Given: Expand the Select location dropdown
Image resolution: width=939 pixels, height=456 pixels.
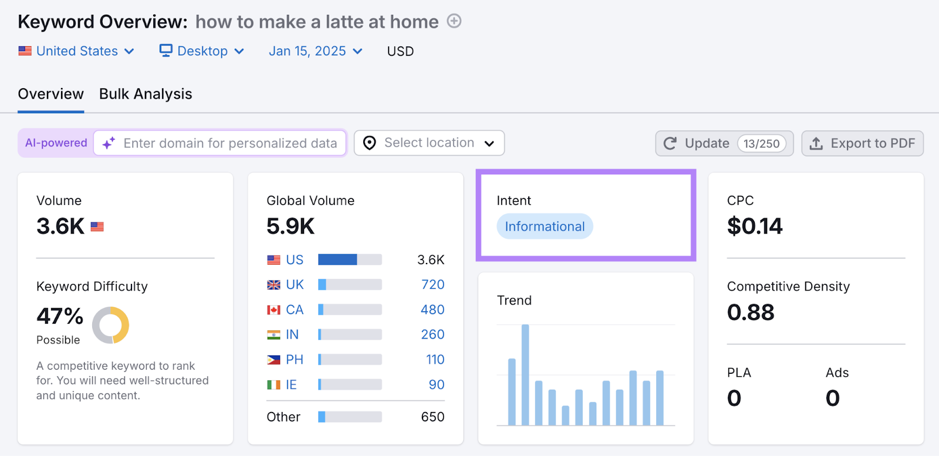Looking at the screenshot, I should click(429, 143).
